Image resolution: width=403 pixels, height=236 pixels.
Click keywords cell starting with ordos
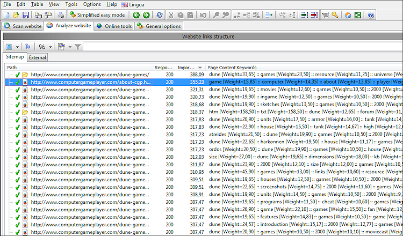(x=305, y=149)
